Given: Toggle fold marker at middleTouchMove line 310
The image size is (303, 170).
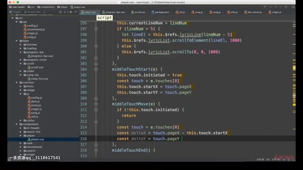Looking at the screenshot, I should coord(96,104).
